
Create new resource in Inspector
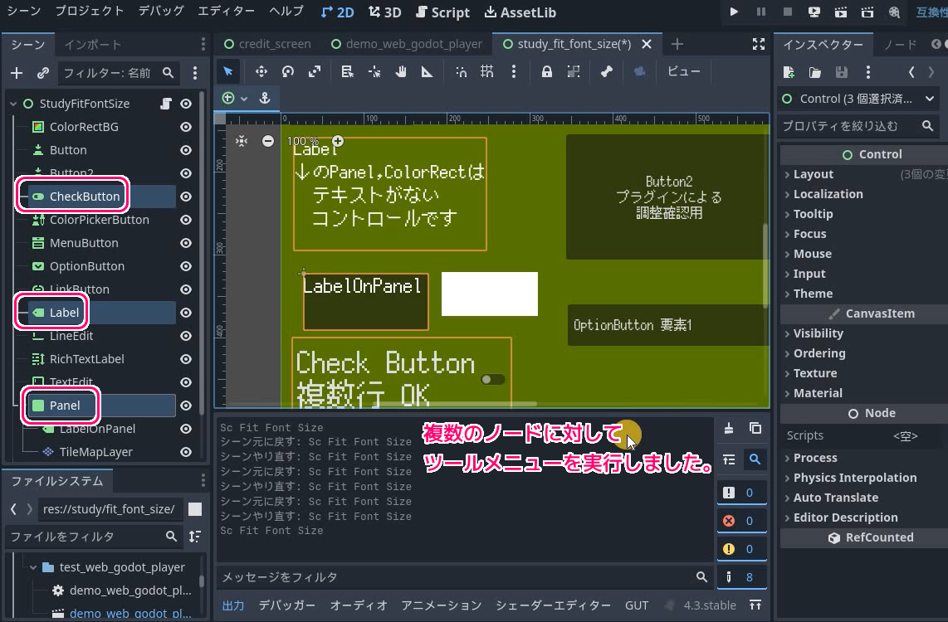click(x=789, y=72)
